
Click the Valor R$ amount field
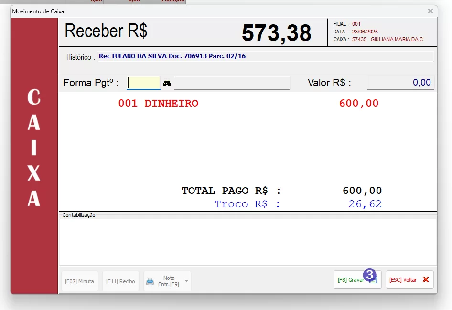point(400,83)
